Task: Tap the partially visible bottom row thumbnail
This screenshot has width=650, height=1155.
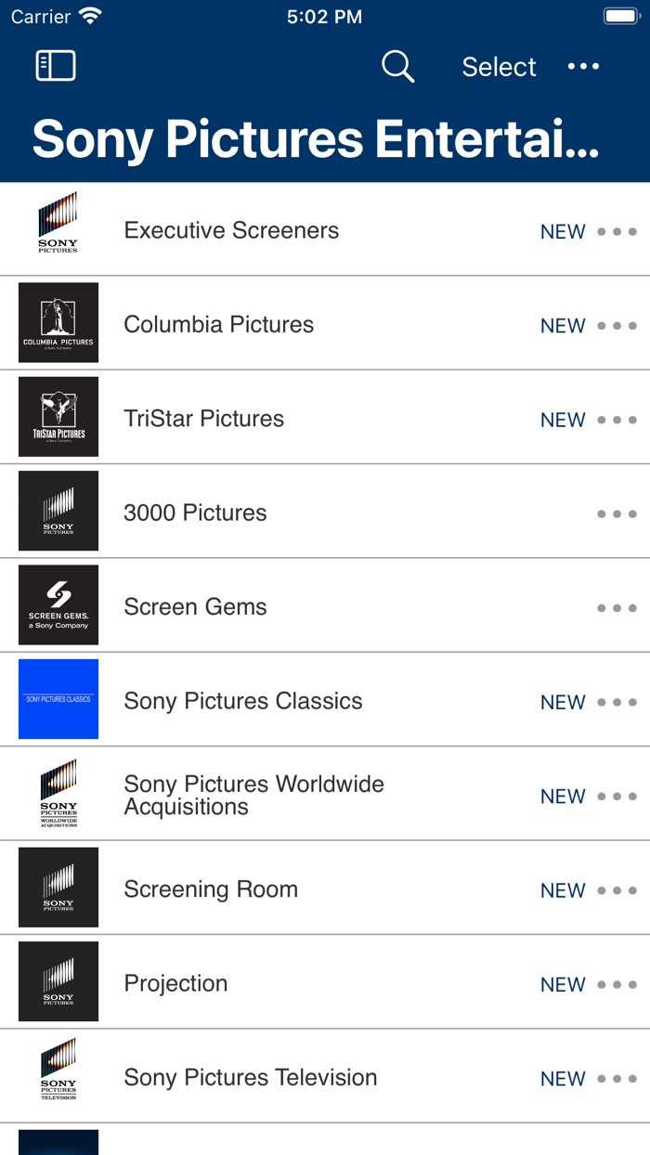Action: pyautogui.click(x=58, y=1144)
